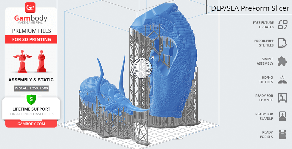Click the red FOR 3D PRINTING banner

point(31,40)
